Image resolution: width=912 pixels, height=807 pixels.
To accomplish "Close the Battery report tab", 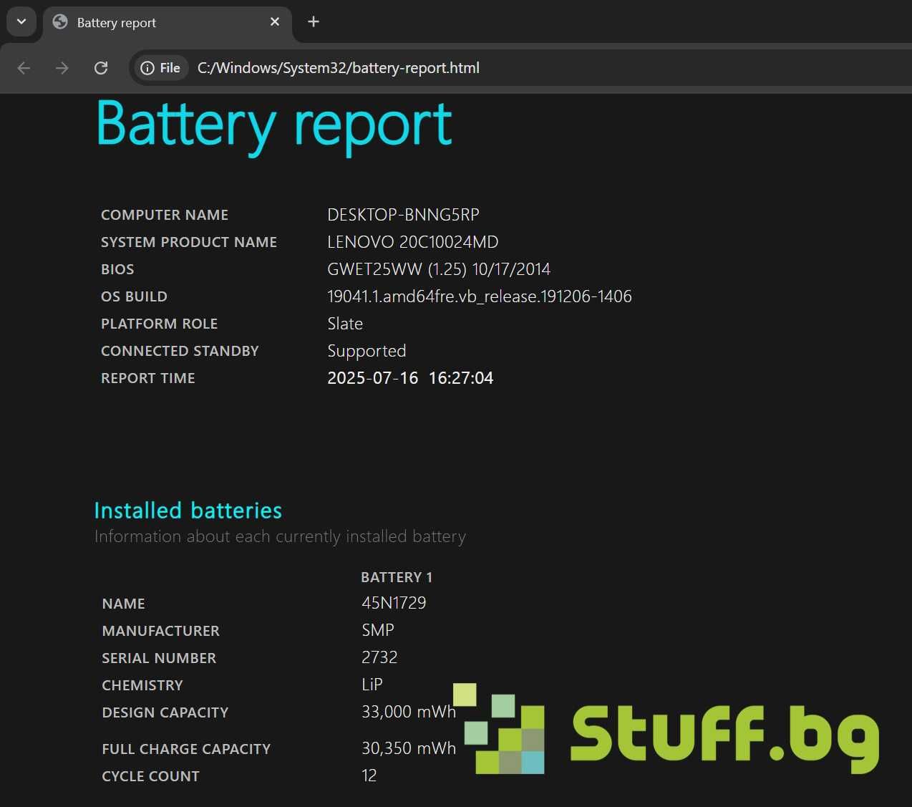I will [x=275, y=22].
